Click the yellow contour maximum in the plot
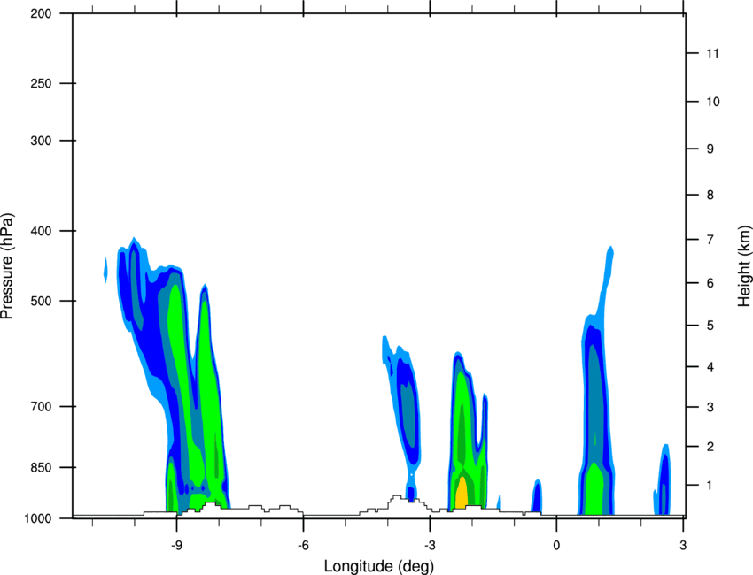753x575 pixels. pyautogui.click(x=462, y=493)
